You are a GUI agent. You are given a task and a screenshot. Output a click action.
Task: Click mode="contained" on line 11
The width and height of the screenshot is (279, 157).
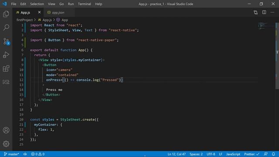[62, 75]
